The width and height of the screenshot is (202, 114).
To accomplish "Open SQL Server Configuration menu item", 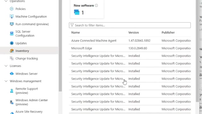I will click(25, 34).
